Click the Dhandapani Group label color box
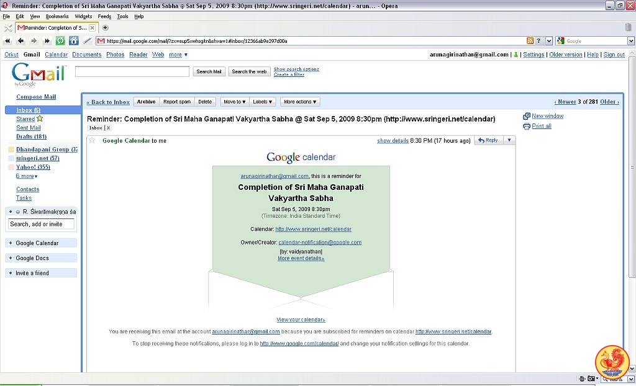The image size is (636, 386). tap(11, 149)
